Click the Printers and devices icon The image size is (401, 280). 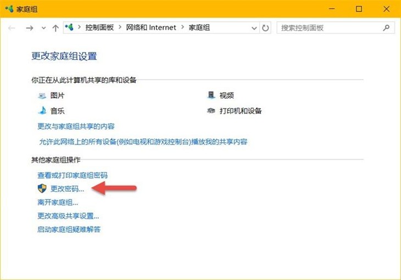(211, 111)
